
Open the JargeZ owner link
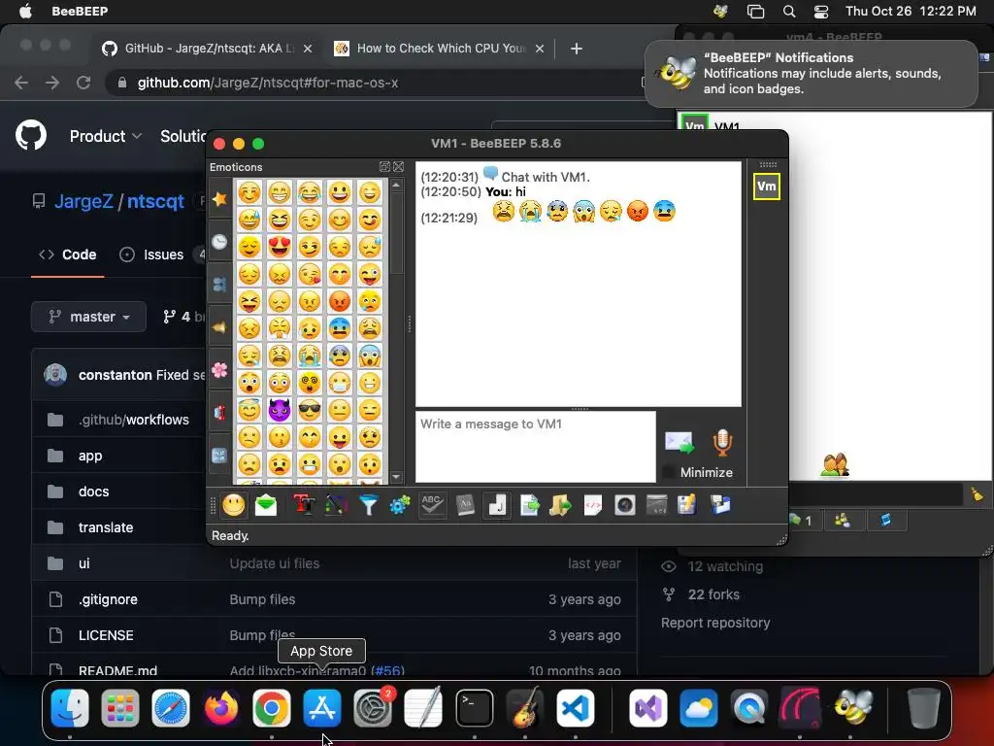[x=83, y=201]
